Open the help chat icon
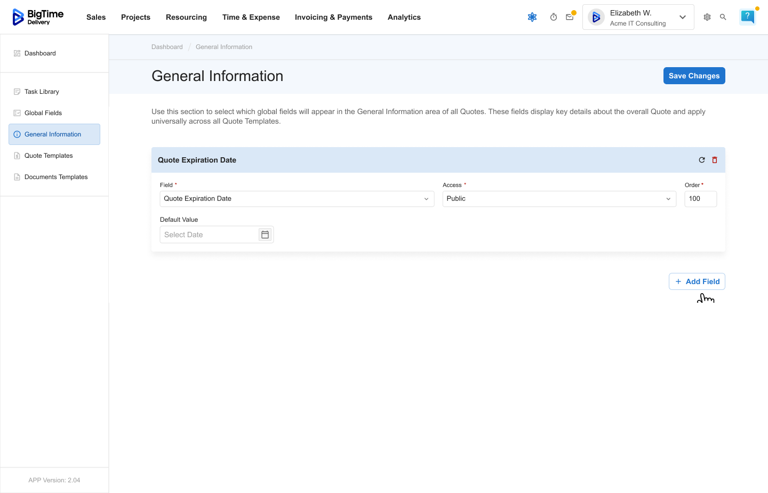768x493 pixels. [748, 17]
